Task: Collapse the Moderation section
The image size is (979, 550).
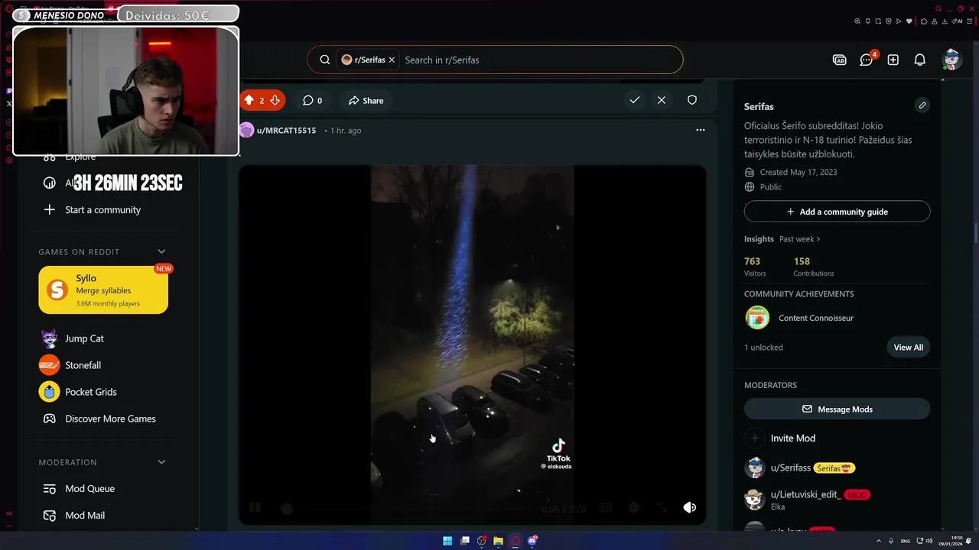Action: [161, 461]
